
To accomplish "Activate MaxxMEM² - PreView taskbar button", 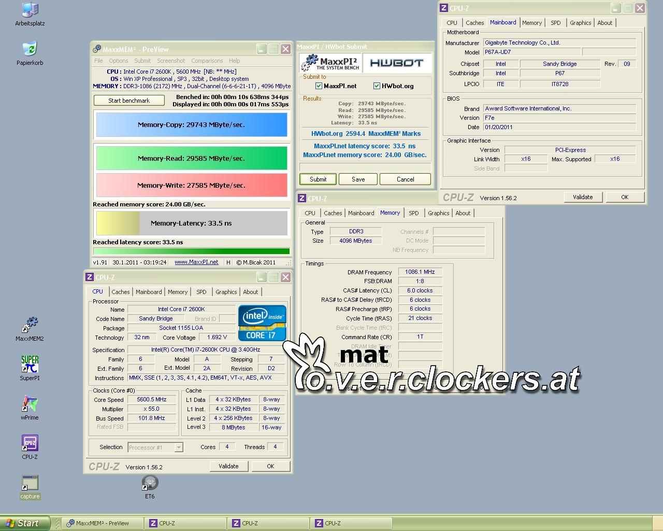I will pos(103,523).
